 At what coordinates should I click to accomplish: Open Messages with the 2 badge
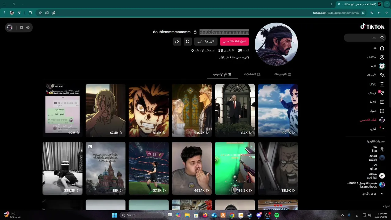pos(377,93)
